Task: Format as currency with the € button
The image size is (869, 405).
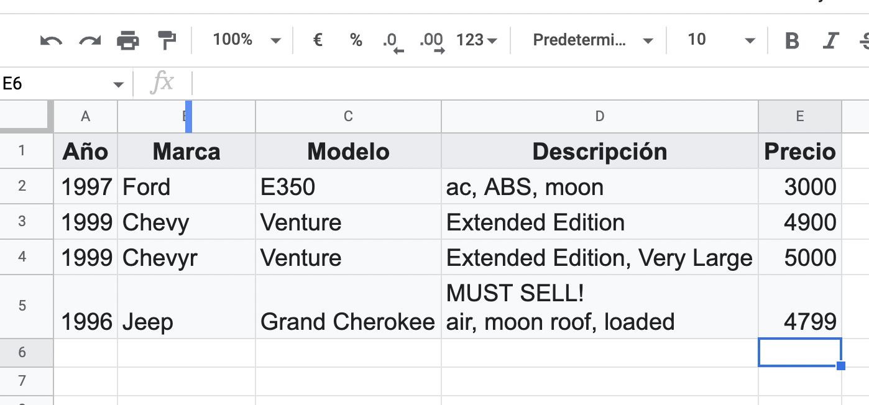Action: pos(318,40)
